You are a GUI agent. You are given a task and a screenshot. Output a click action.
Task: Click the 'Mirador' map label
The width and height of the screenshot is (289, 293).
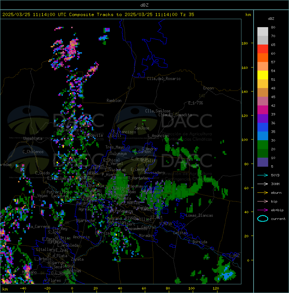pyautogui.click(x=147, y=236)
